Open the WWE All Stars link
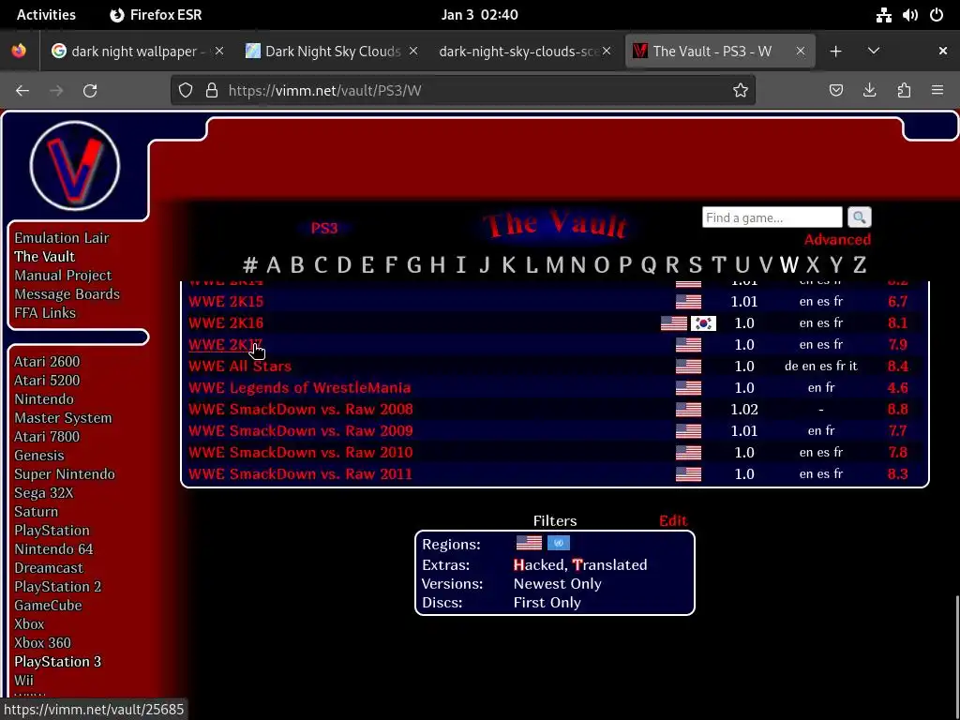Screen dimensions: 960x720 tap(240, 367)
